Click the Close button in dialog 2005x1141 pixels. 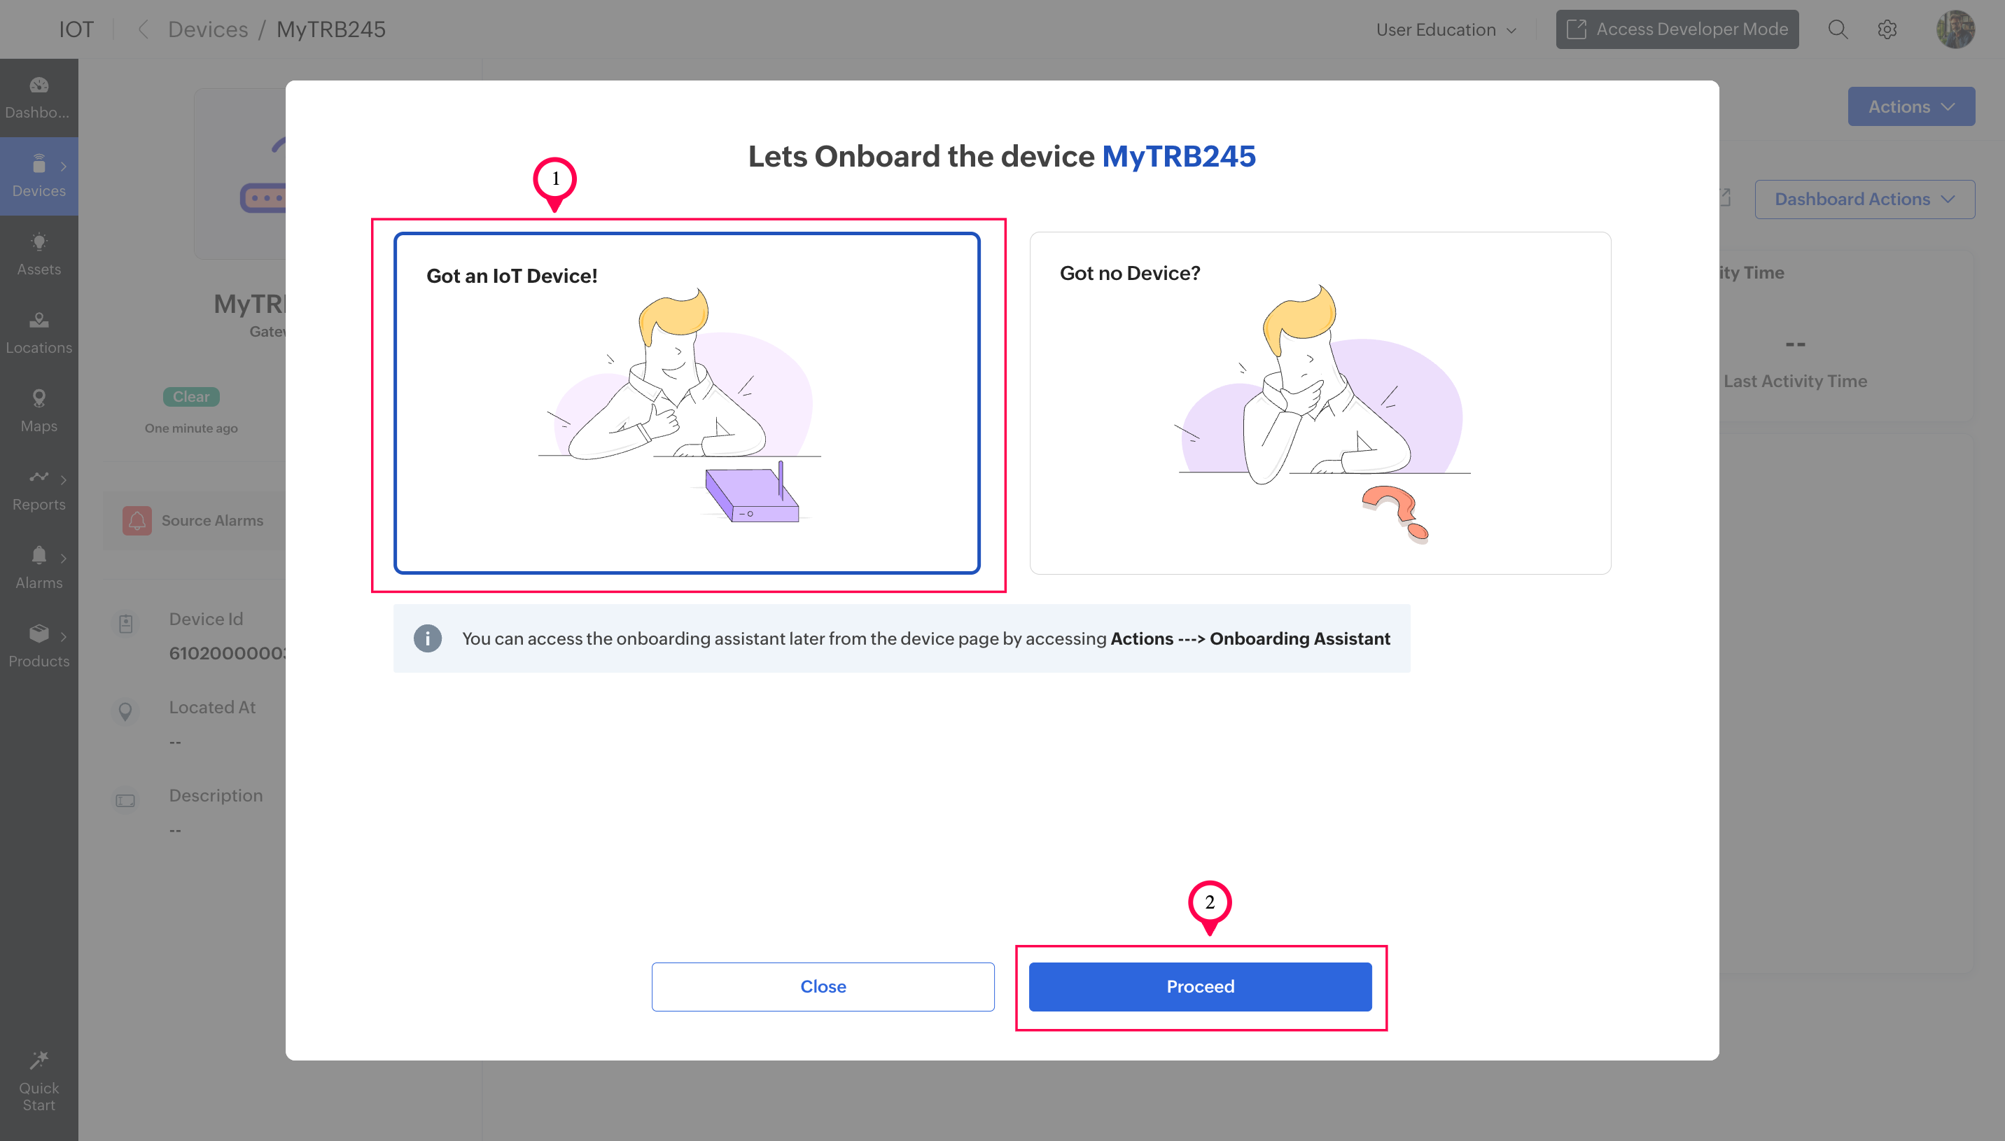click(822, 986)
